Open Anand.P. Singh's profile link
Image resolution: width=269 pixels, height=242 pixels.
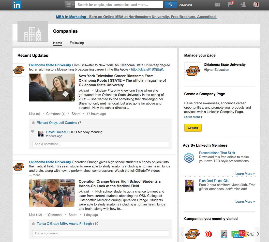(x=80, y=224)
